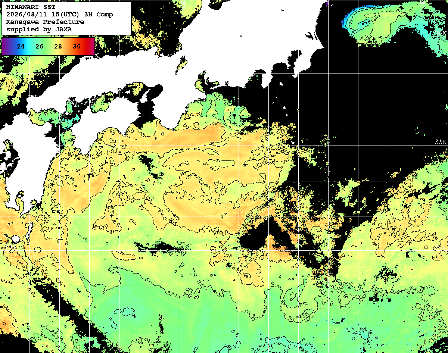Pick the 30 value on color scale

click(77, 46)
